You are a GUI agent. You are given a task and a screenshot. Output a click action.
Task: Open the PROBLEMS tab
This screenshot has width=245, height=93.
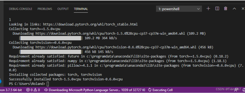[x=45, y=9]
